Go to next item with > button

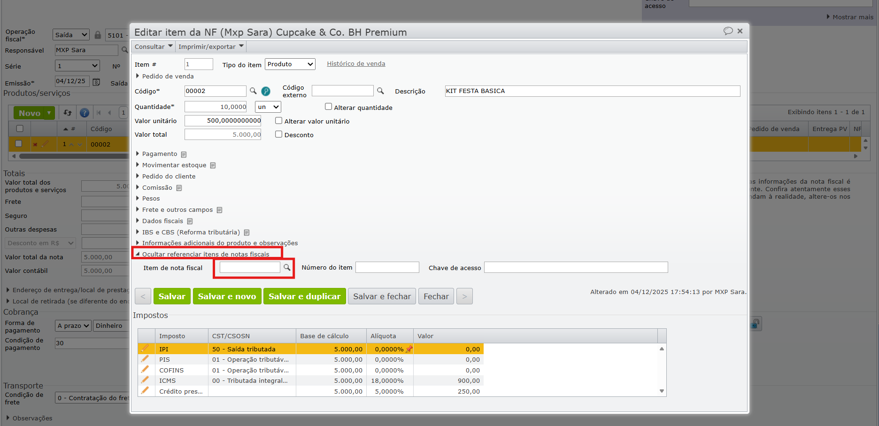[464, 296]
